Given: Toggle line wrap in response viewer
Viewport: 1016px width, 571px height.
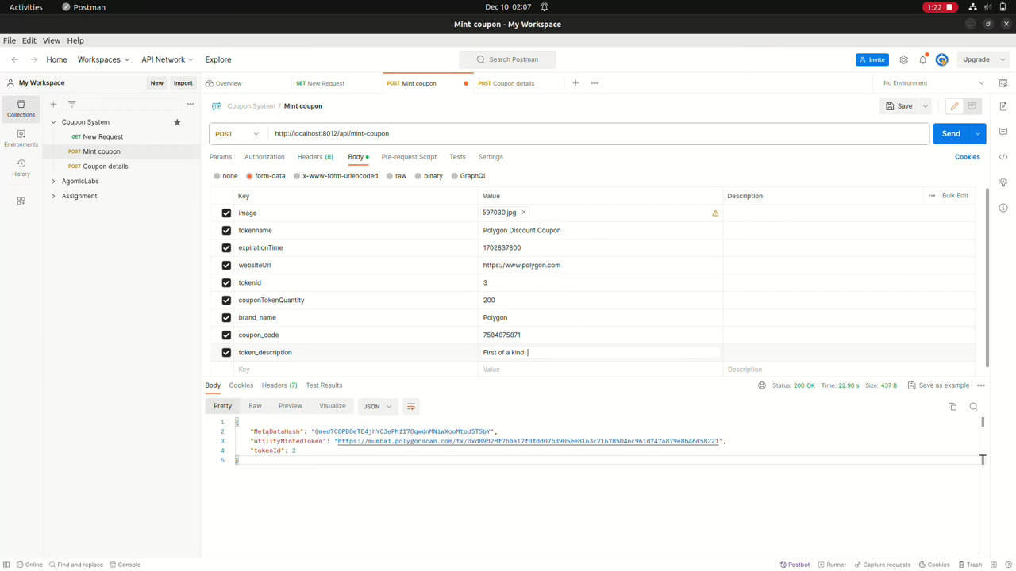Looking at the screenshot, I should [x=411, y=407].
